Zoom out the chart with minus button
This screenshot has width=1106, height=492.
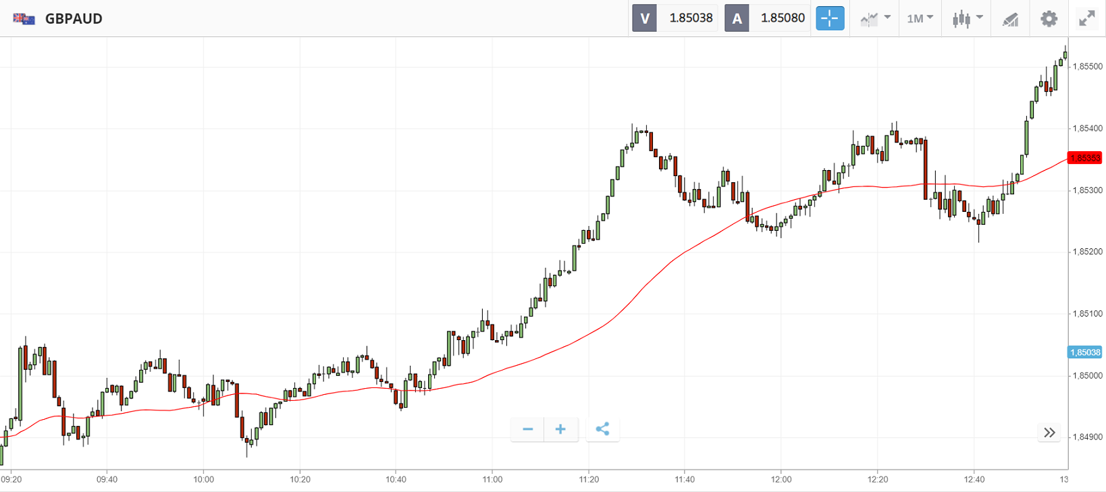528,429
